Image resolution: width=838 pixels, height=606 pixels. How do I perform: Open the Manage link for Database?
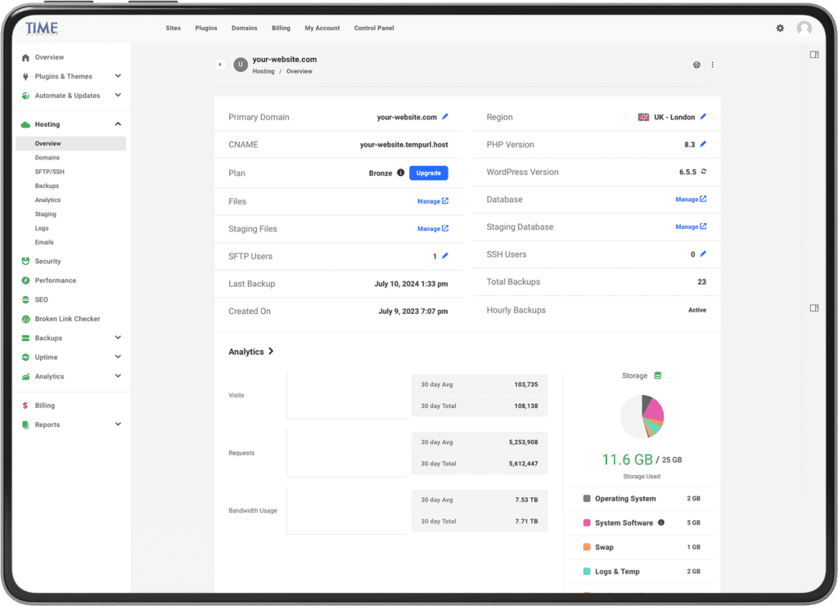coord(691,200)
